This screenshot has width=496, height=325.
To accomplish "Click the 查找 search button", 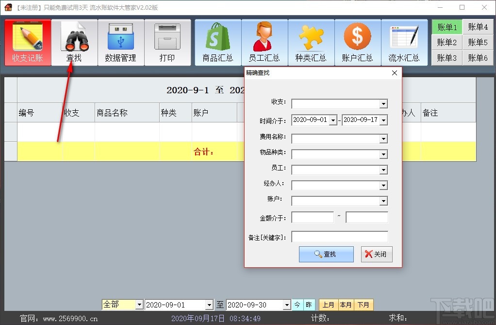I will pos(326,254).
